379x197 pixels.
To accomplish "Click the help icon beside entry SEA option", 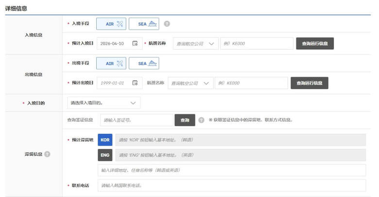I will coord(167,23).
